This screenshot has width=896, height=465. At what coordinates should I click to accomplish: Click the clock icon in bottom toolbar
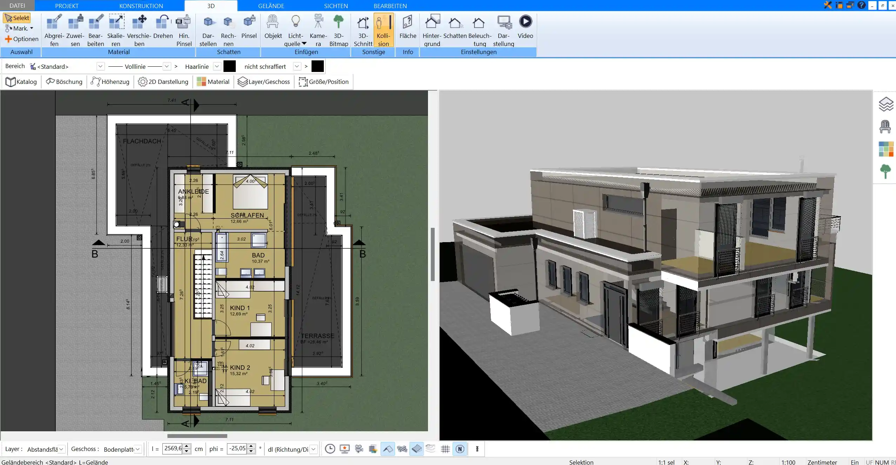[x=330, y=449]
